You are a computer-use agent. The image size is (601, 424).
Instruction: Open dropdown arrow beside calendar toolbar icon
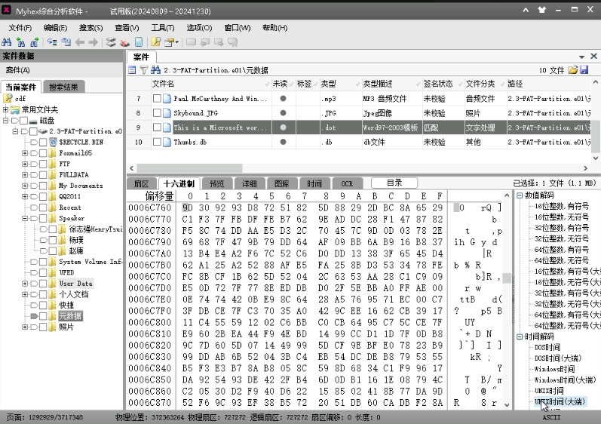pyautogui.click(x=176, y=42)
